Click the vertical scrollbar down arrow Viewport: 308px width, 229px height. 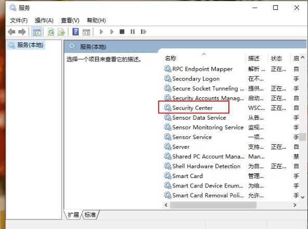[x=303, y=197]
